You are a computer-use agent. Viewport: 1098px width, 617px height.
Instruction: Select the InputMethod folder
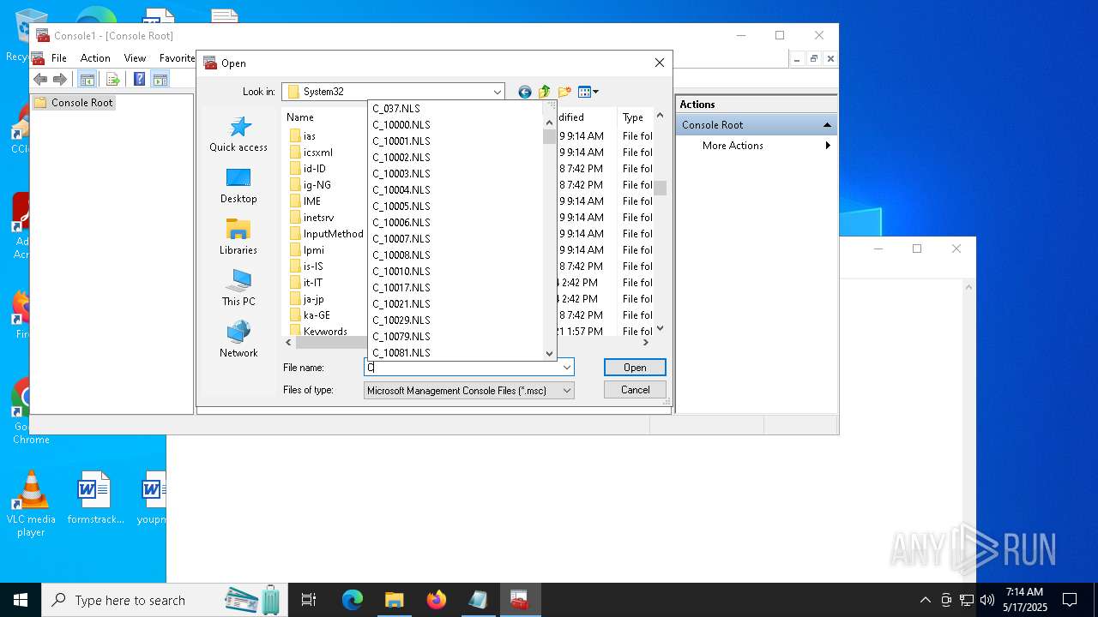326,234
